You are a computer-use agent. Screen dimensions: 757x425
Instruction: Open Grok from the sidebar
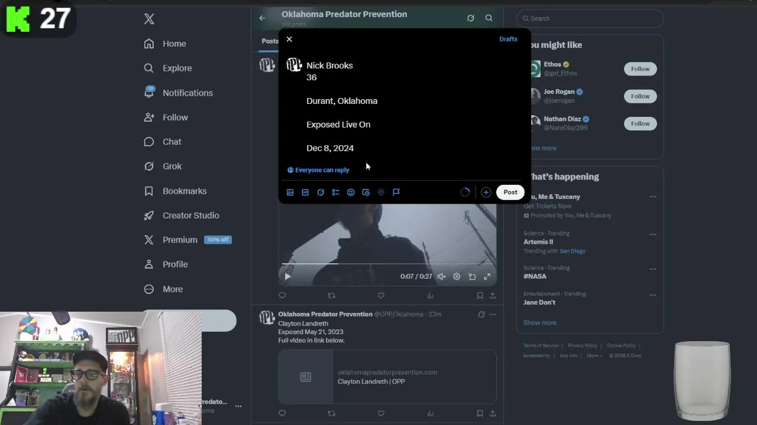[x=163, y=166]
